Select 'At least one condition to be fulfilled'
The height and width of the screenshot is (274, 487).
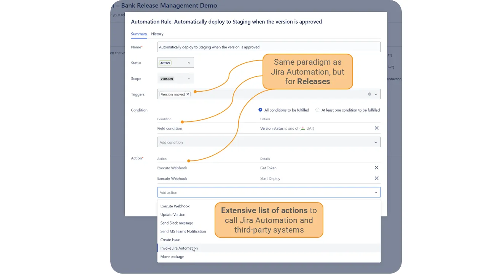pyautogui.click(x=317, y=110)
